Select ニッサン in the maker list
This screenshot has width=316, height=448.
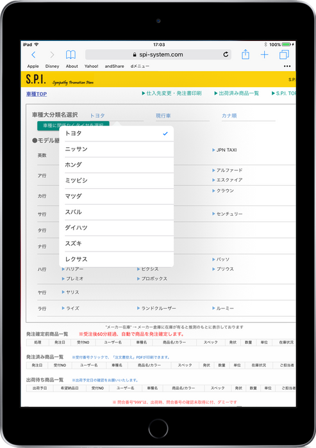116,149
